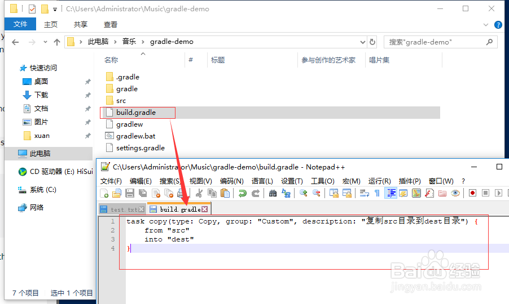Open 文件 tab in Explorer ribbon

pos(20,24)
